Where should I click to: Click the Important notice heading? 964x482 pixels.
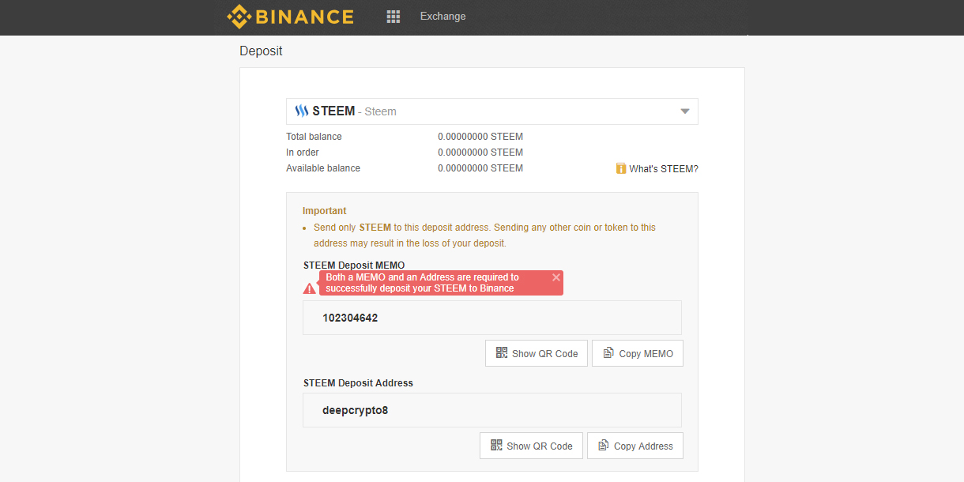point(325,211)
